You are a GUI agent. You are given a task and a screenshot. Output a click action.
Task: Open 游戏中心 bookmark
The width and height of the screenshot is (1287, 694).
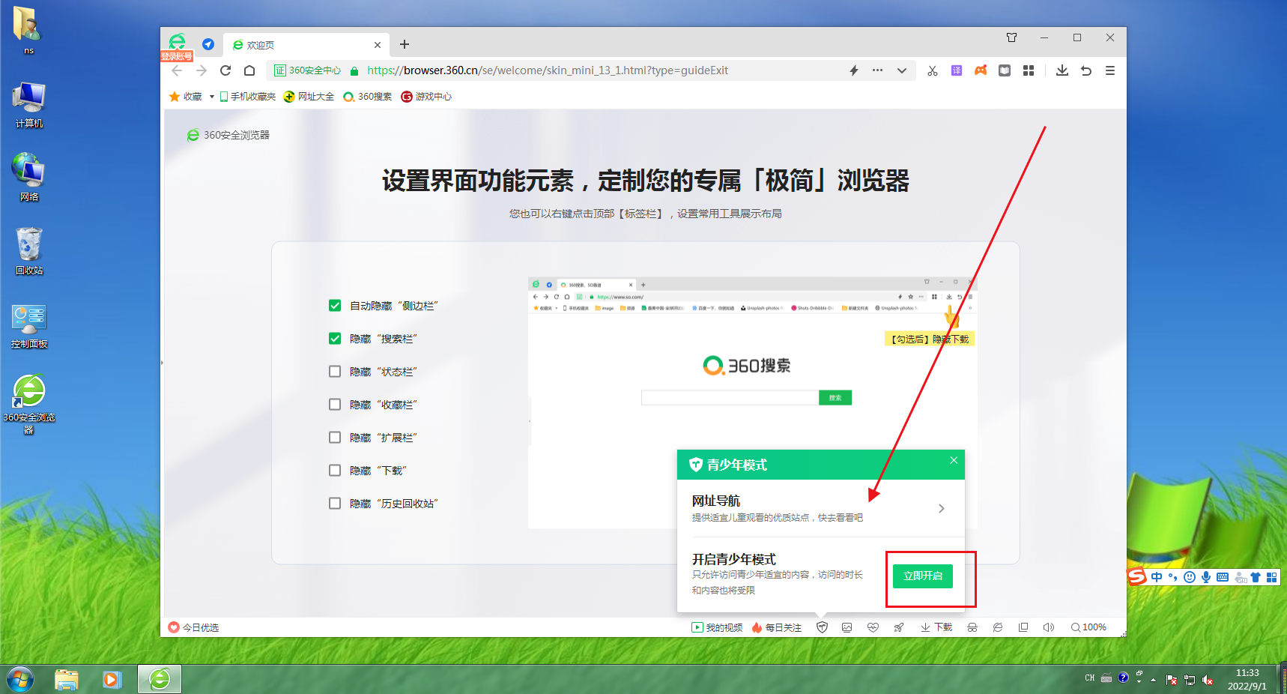click(426, 97)
